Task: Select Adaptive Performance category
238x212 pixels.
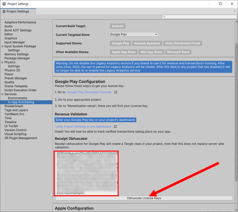Action: pyautogui.click(x=20, y=22)
